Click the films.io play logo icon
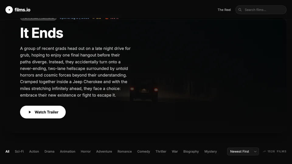The image size is (292, 164). [9, 10]
